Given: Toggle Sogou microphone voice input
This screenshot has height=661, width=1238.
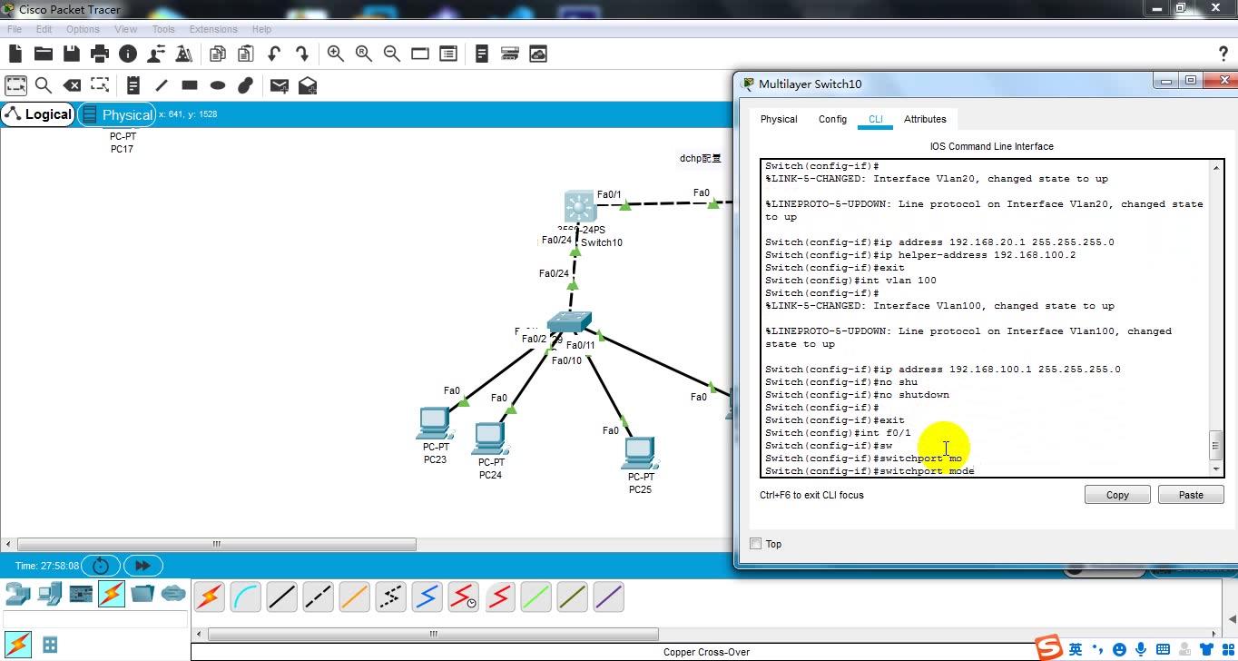Looking at the screenshot, I should click(x=1140, y=649).
